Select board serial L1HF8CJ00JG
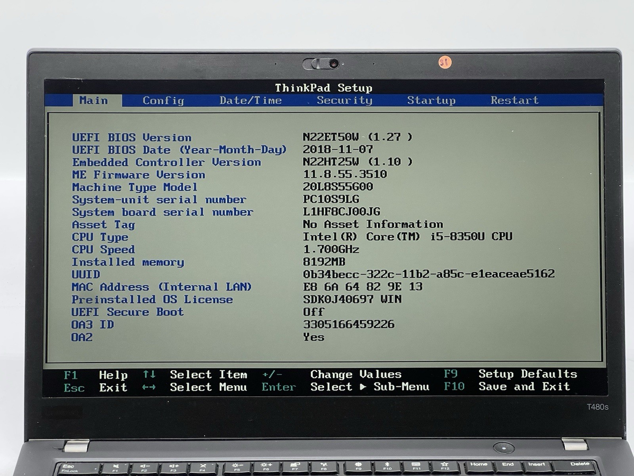Image resolution: width=634 pixels, height=476 pixels. click(341, 212)
